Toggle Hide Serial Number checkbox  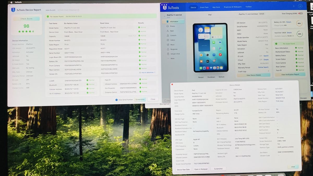(117, 100)
